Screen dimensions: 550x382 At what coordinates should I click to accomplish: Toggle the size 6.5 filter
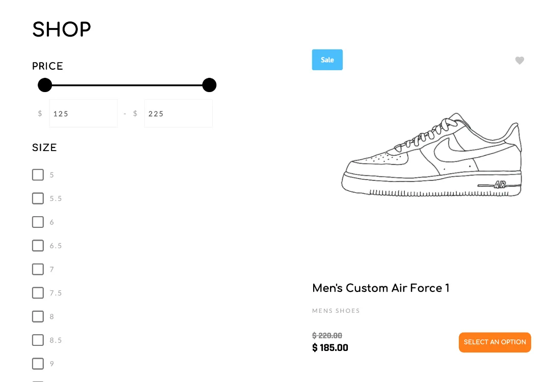click(x=38, y=246)
